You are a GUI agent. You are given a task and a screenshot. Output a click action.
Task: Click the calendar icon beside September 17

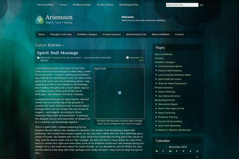coord(127,58)
